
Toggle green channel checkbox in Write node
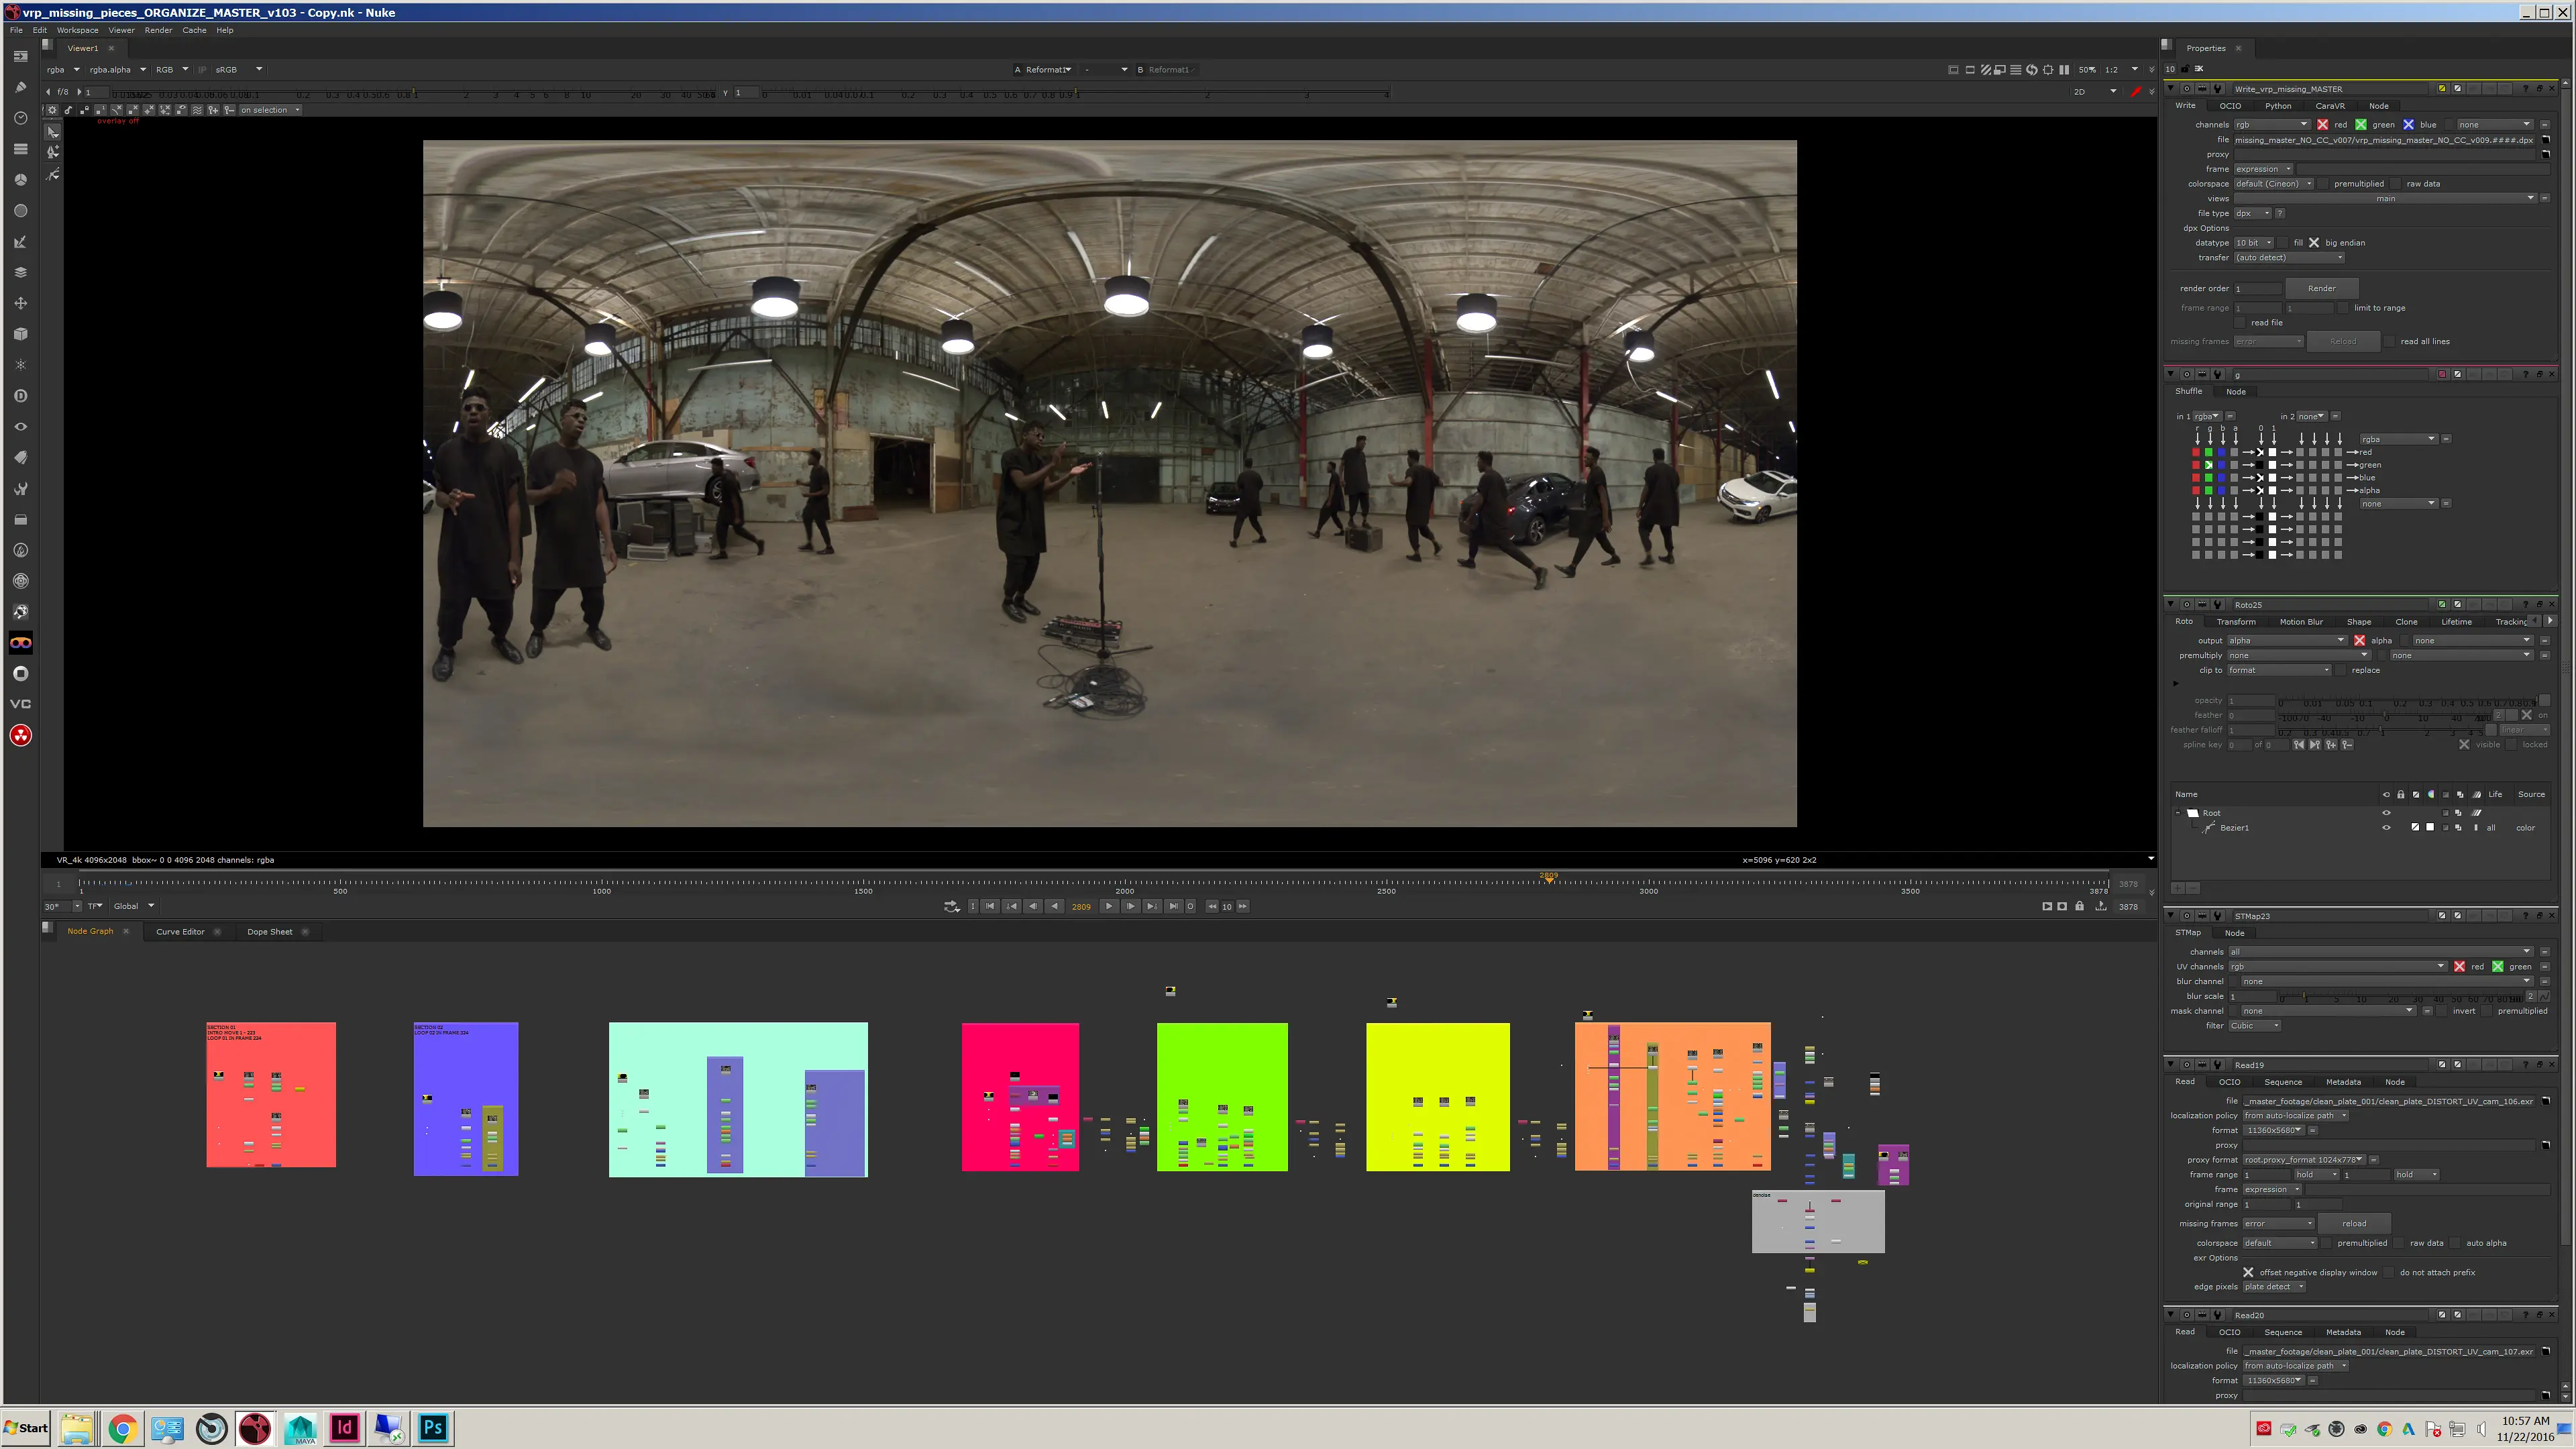[x=2361, y=125]
